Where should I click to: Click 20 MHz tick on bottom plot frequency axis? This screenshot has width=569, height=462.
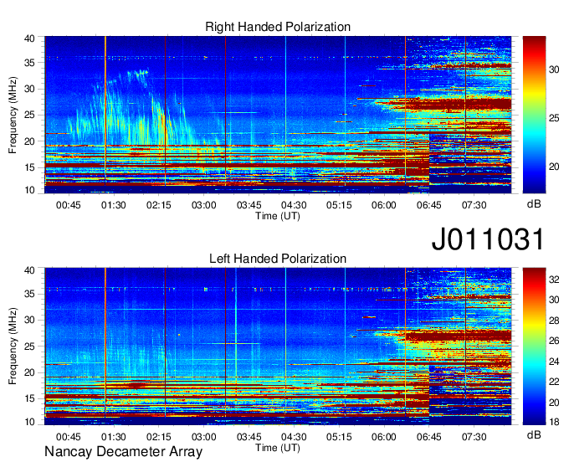(x=30, y=372)
